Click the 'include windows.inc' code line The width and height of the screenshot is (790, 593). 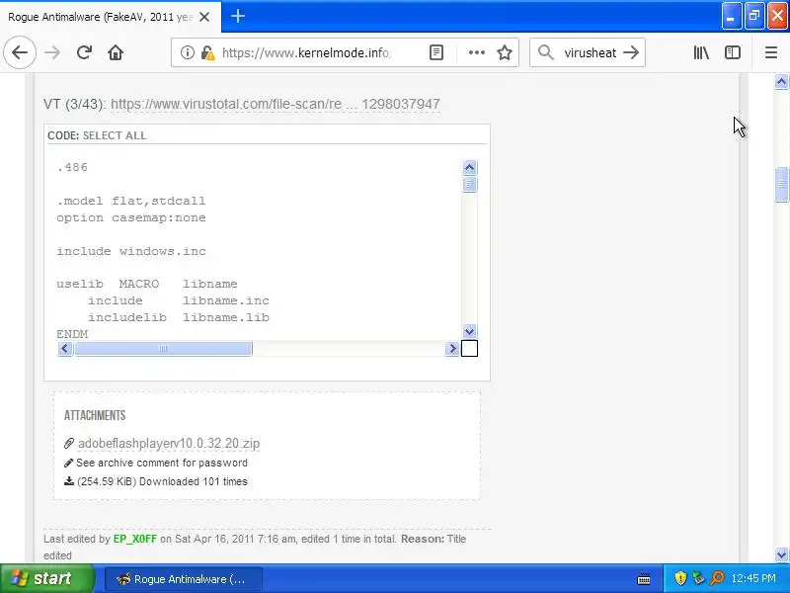pos(131,251)
